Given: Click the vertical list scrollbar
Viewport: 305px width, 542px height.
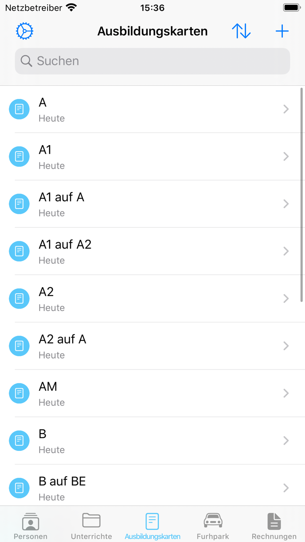Looking at the screenshot, I should [x=302, y=195].
